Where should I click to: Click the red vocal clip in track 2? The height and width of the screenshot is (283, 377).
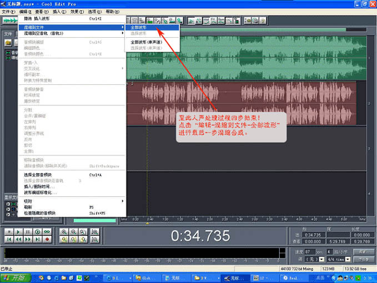coord(242,103)
